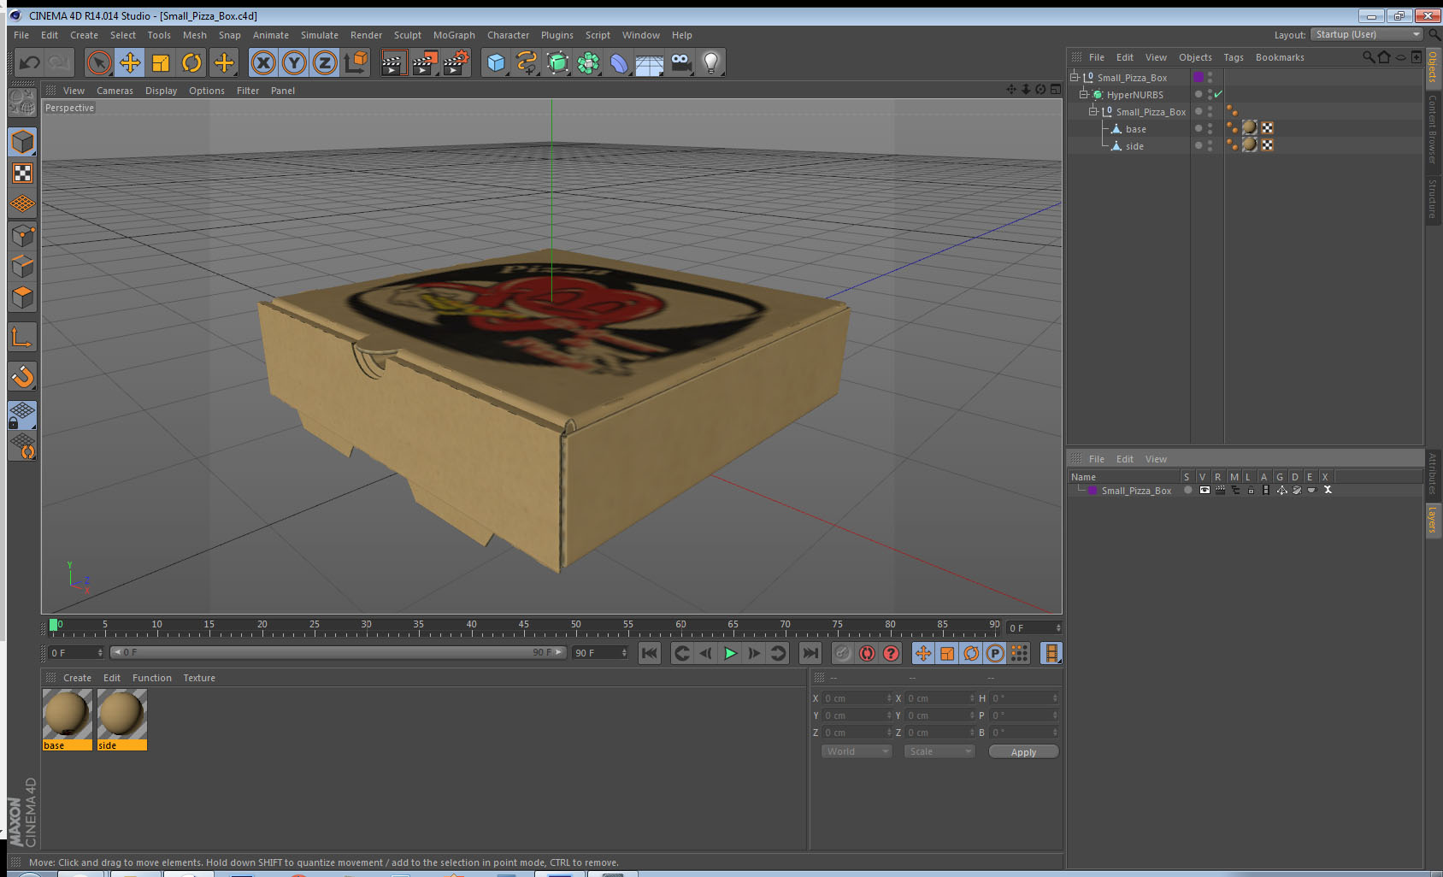Click Small_Pizza_Box purple layer color swatch
Viewport: 1443px width, 877px height.
point(1199,77)
